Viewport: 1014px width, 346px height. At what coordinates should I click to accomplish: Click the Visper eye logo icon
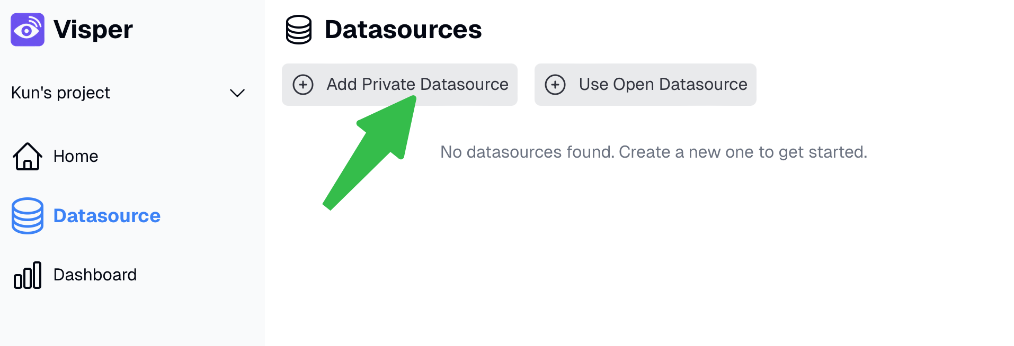(x=28, y=30)
